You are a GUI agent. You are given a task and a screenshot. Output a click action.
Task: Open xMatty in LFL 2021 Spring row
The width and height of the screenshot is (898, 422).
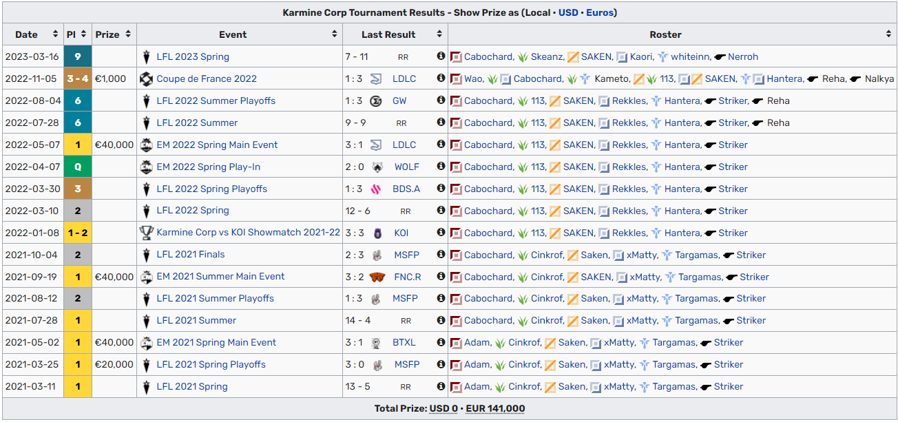click(619, 386)
